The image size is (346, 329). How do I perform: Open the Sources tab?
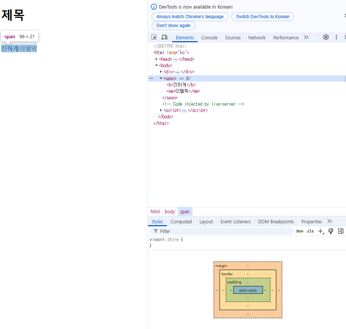233,38
